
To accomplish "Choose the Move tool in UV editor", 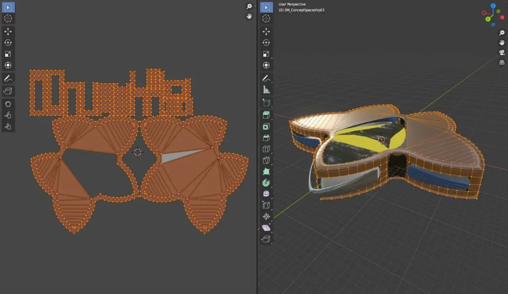I will (x=8, y=31).
